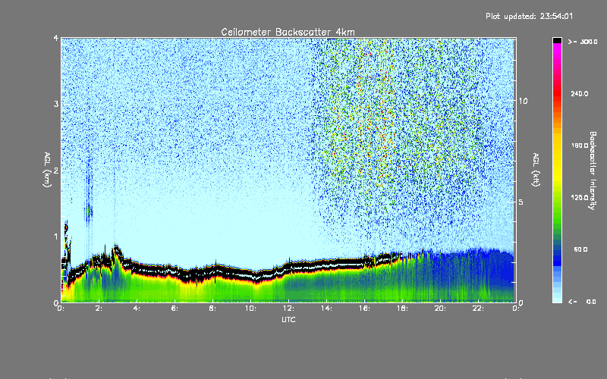The height and width of the screenshot is (379, 607).
Task: Click the black top swatch of colorbar
Action: click(557, 40)
